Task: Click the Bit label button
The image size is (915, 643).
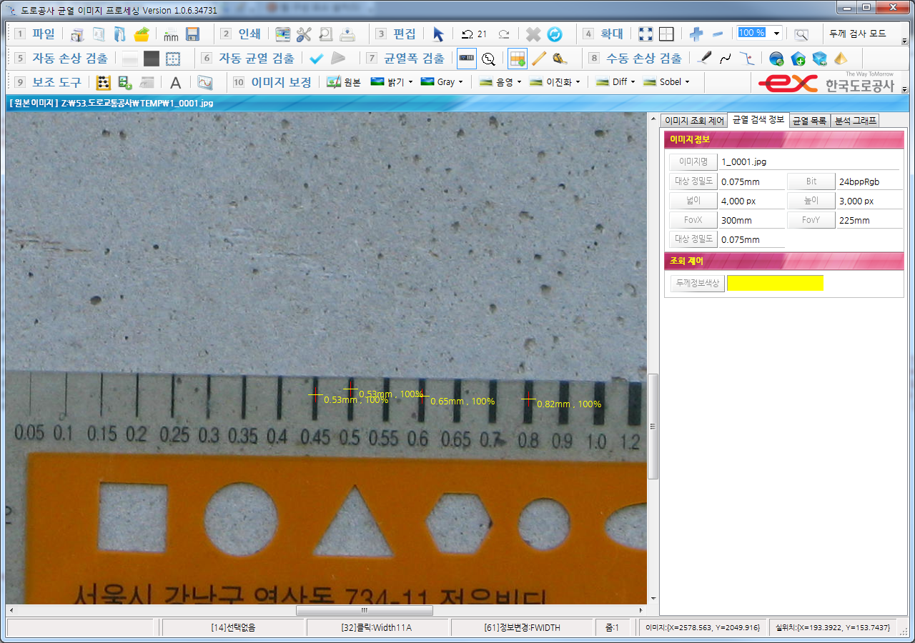Action: [x=811, y=181]
